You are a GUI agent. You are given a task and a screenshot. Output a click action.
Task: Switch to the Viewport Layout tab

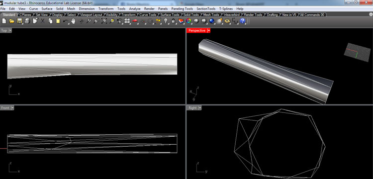91,15
